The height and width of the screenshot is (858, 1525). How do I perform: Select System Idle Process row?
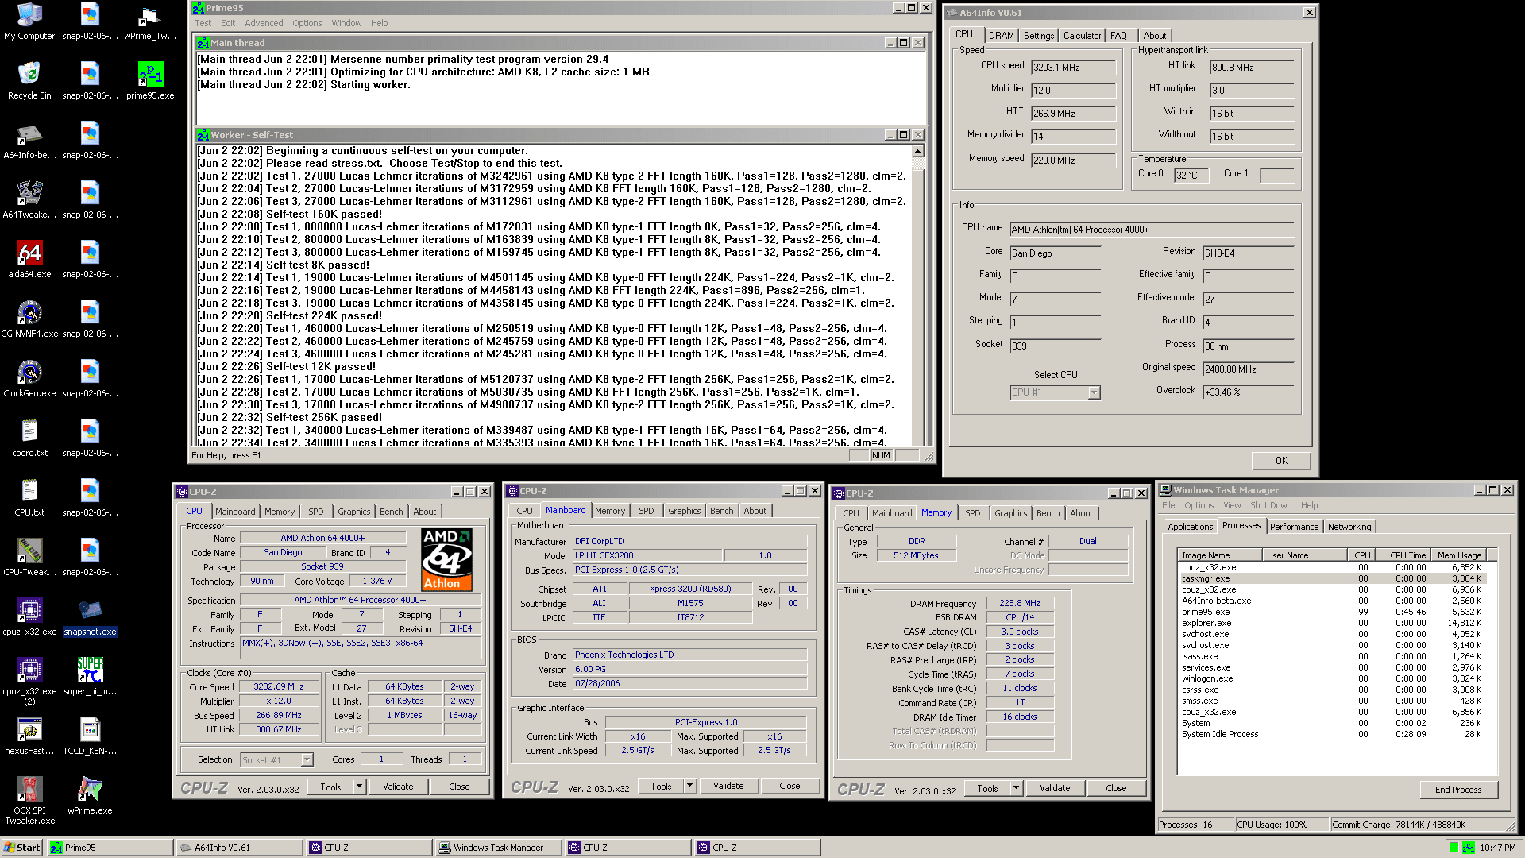(1330, 734)
